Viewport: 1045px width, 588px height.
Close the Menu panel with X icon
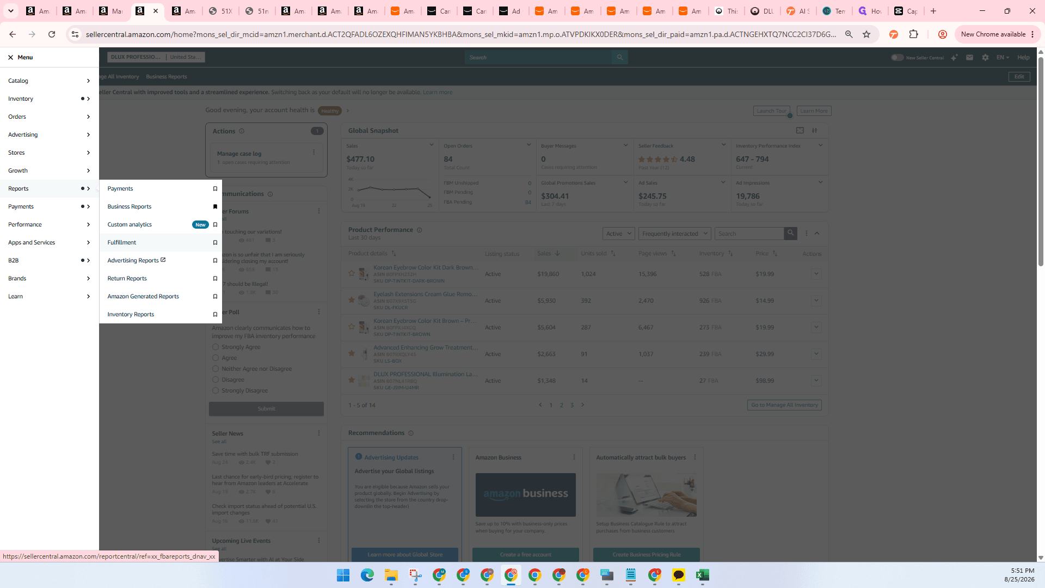tap(10, 57)
